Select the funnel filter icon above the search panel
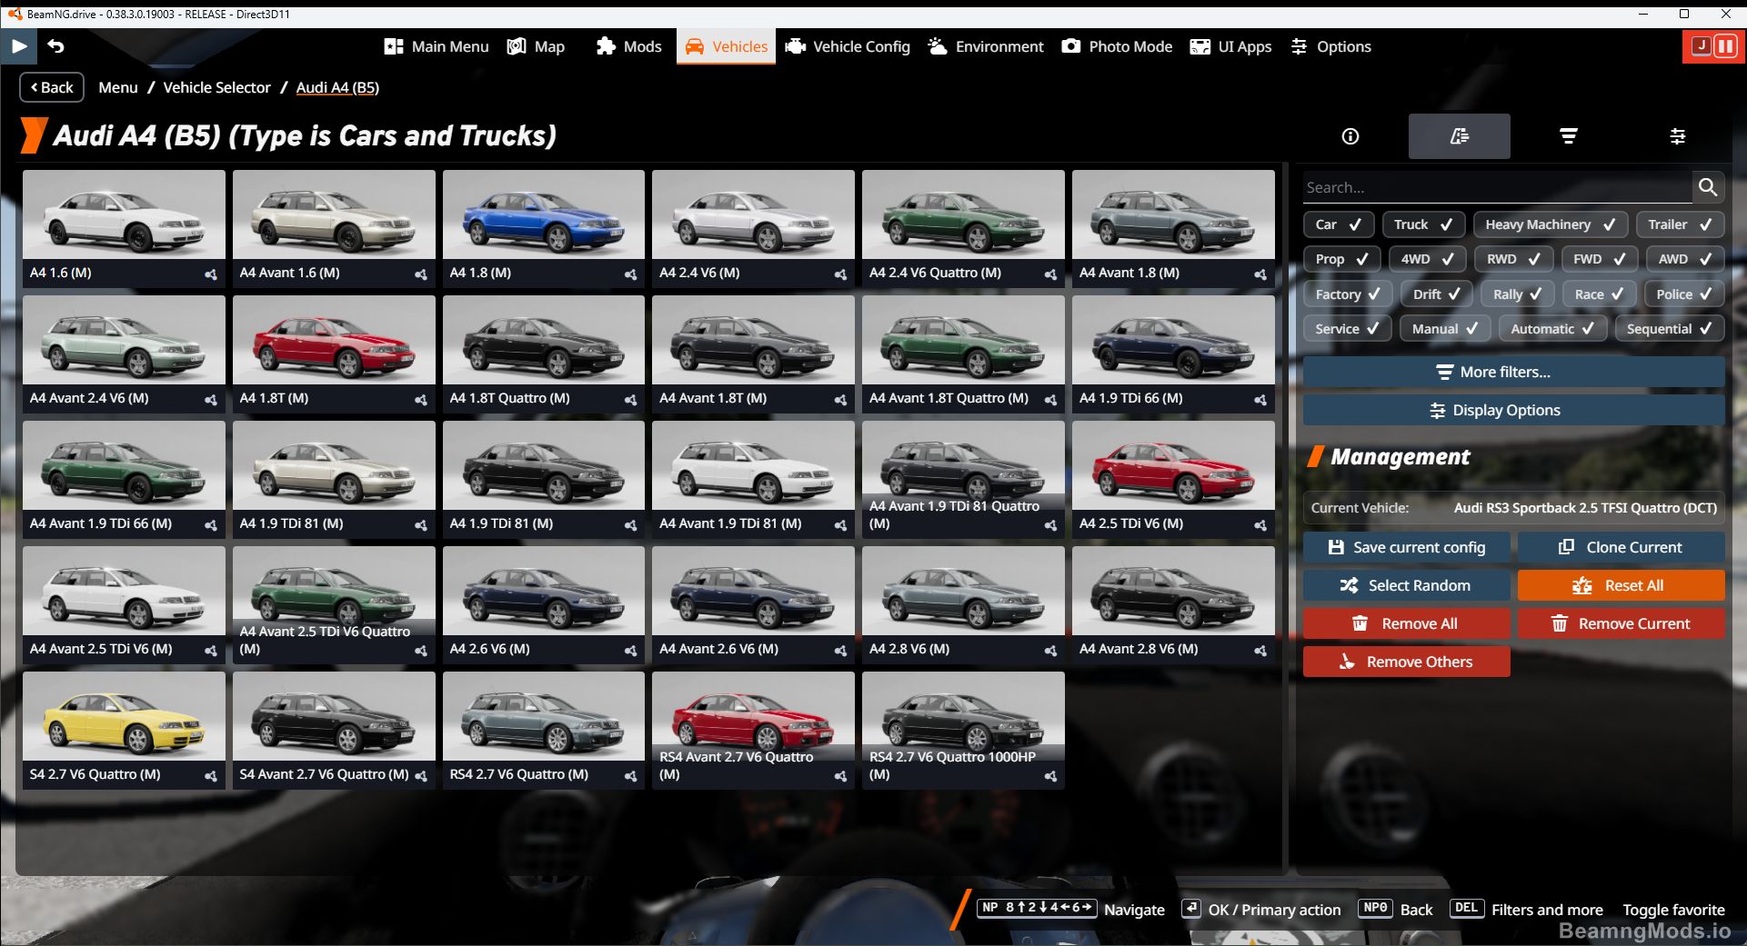Viewport: 1747px width, 946px height. coord(1568,136)
